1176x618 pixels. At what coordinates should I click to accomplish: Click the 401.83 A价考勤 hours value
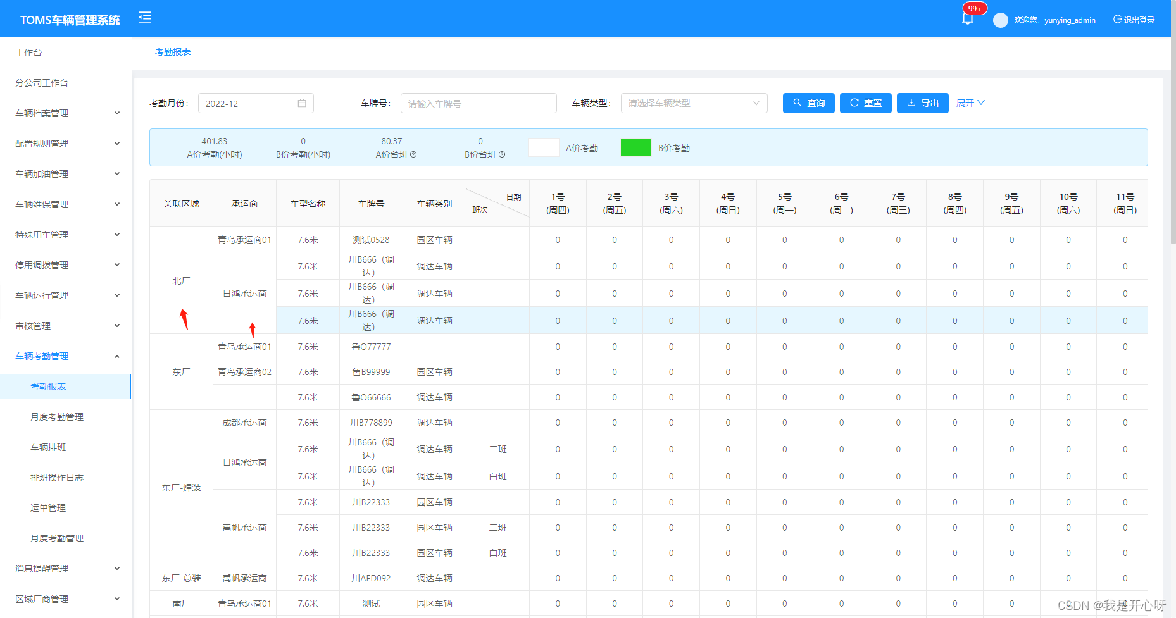point(214,141)
